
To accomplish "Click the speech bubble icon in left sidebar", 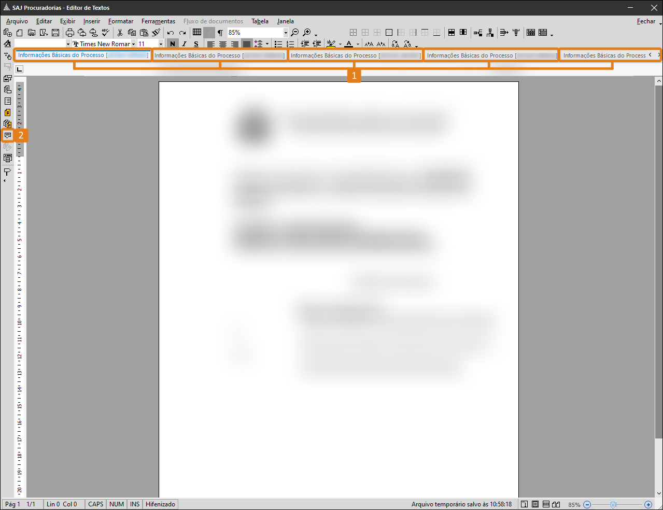I will [x=7, y=135].
